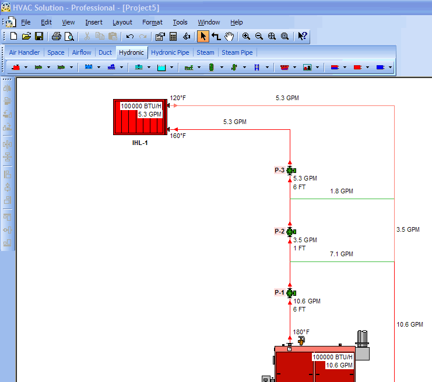Click the 7.1 GPM pipe label

click(342, 254)
